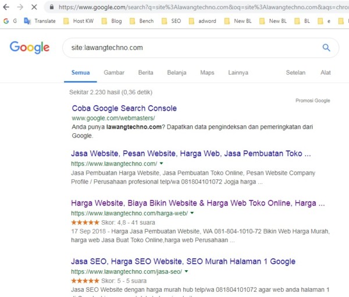
Task: Click the 'Promosi Google' label
Action: (x=313, y=101)
